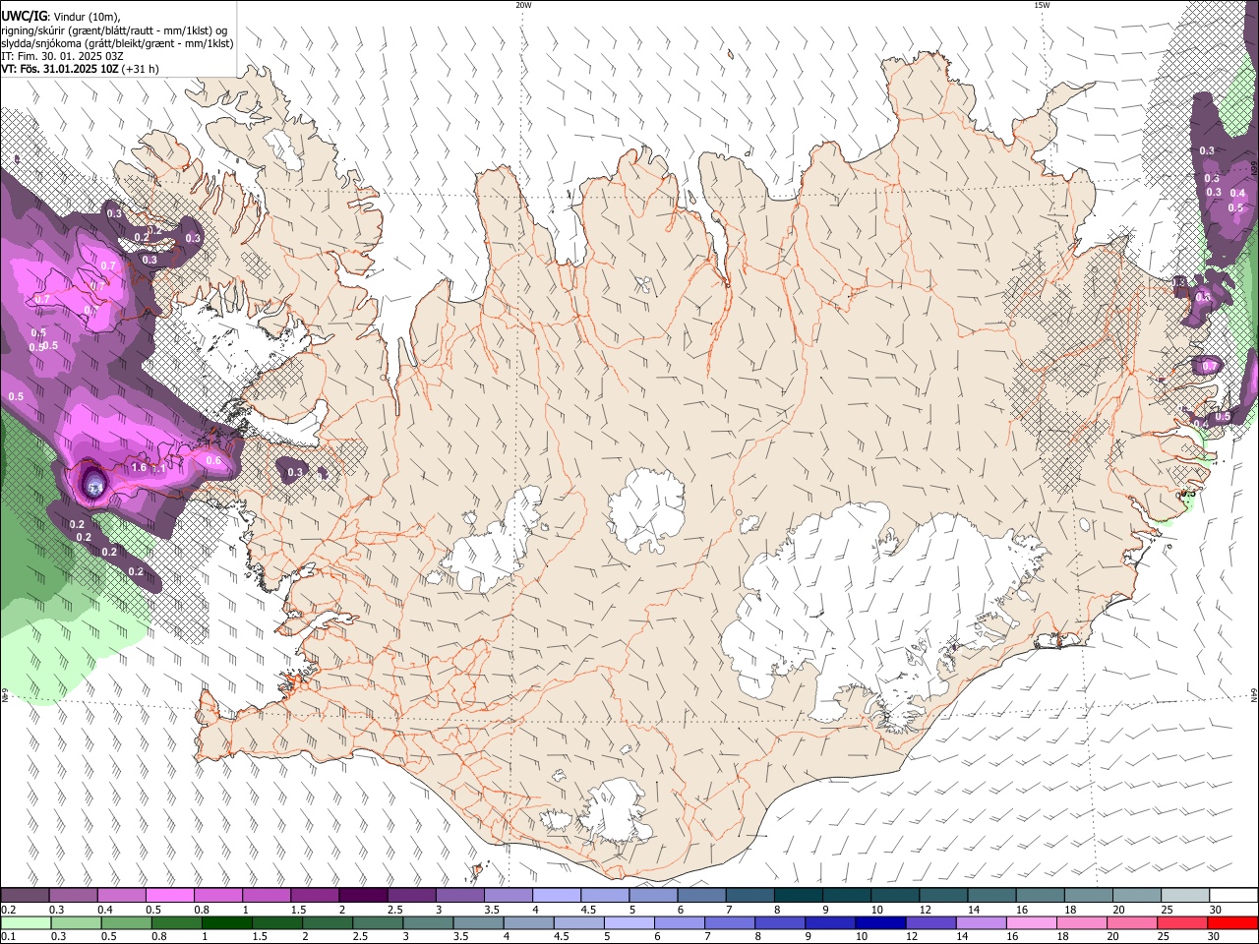The image size is (1259, 944).
Task: Click the deep blue lower legend swatch between 10 and 12
Action: click(881, 922)
